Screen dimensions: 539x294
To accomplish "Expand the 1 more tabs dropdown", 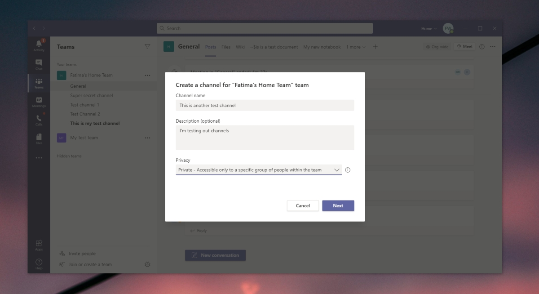I will coord(356,47).
